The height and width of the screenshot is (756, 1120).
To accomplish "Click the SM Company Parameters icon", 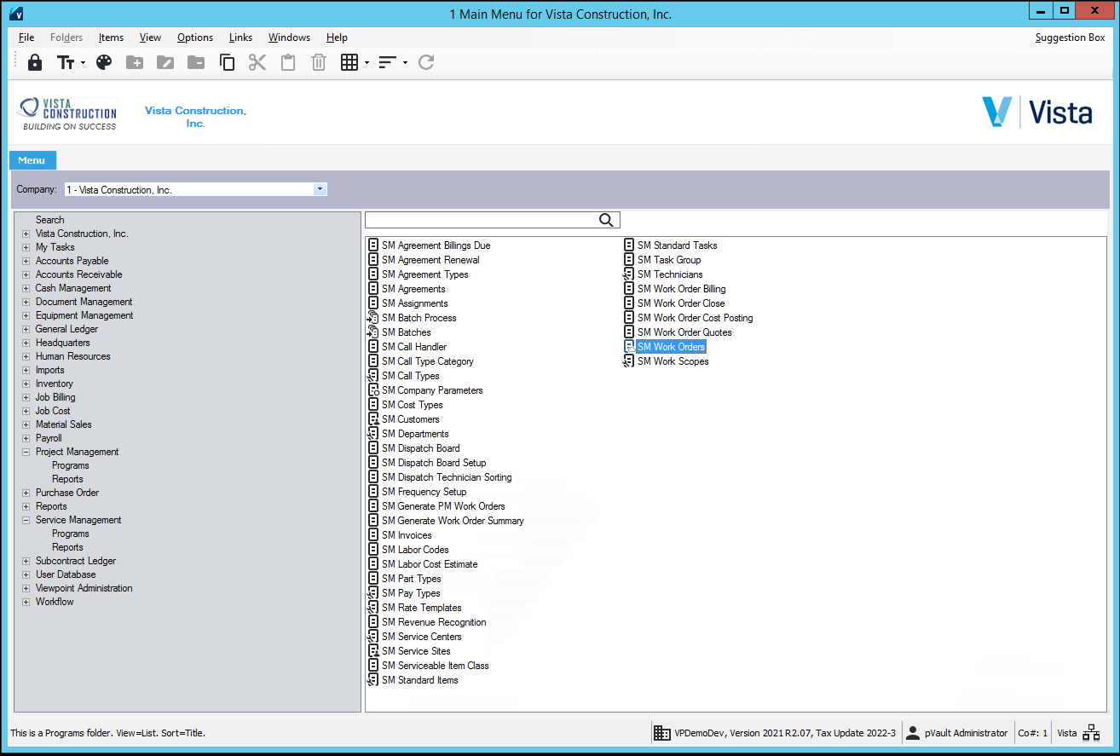I will tap(373, 390).
